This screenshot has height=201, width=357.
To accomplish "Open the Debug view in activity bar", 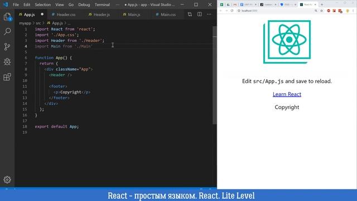I will (7, 61).
